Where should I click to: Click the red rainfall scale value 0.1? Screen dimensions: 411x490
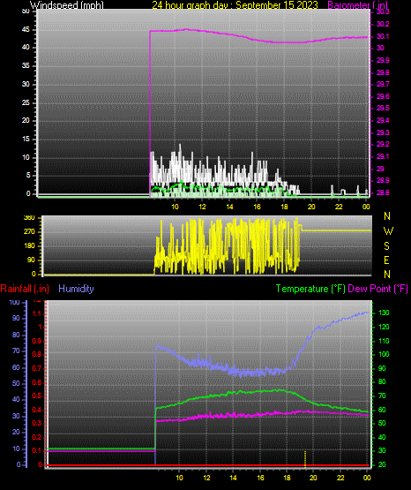(37, 450)
